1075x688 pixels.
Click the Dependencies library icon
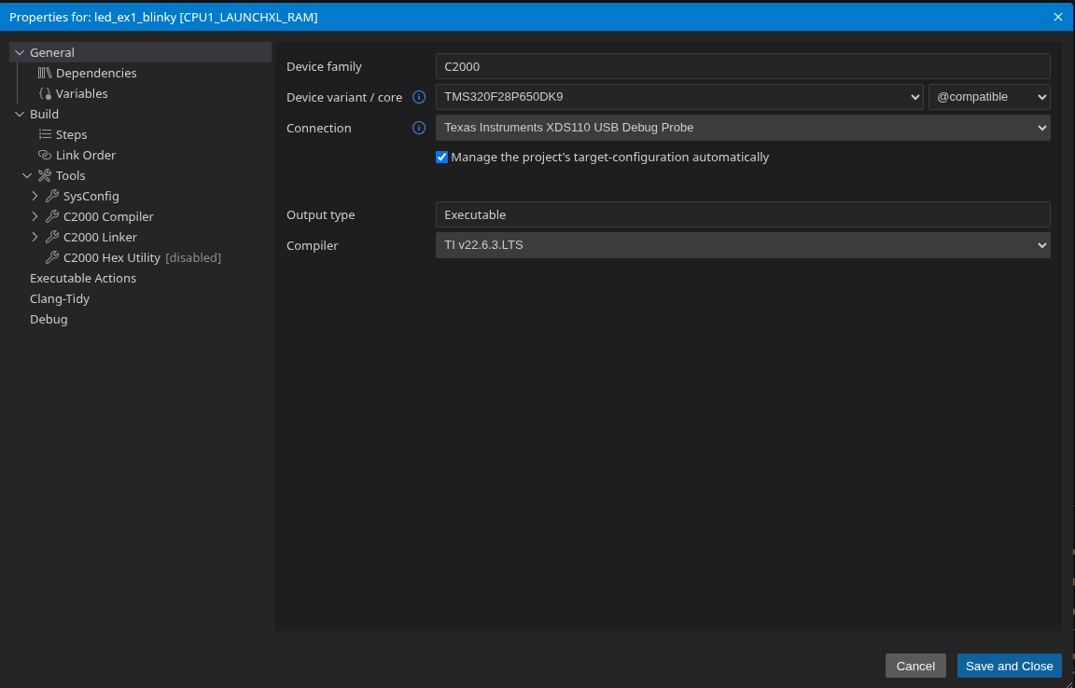point(45,73)
